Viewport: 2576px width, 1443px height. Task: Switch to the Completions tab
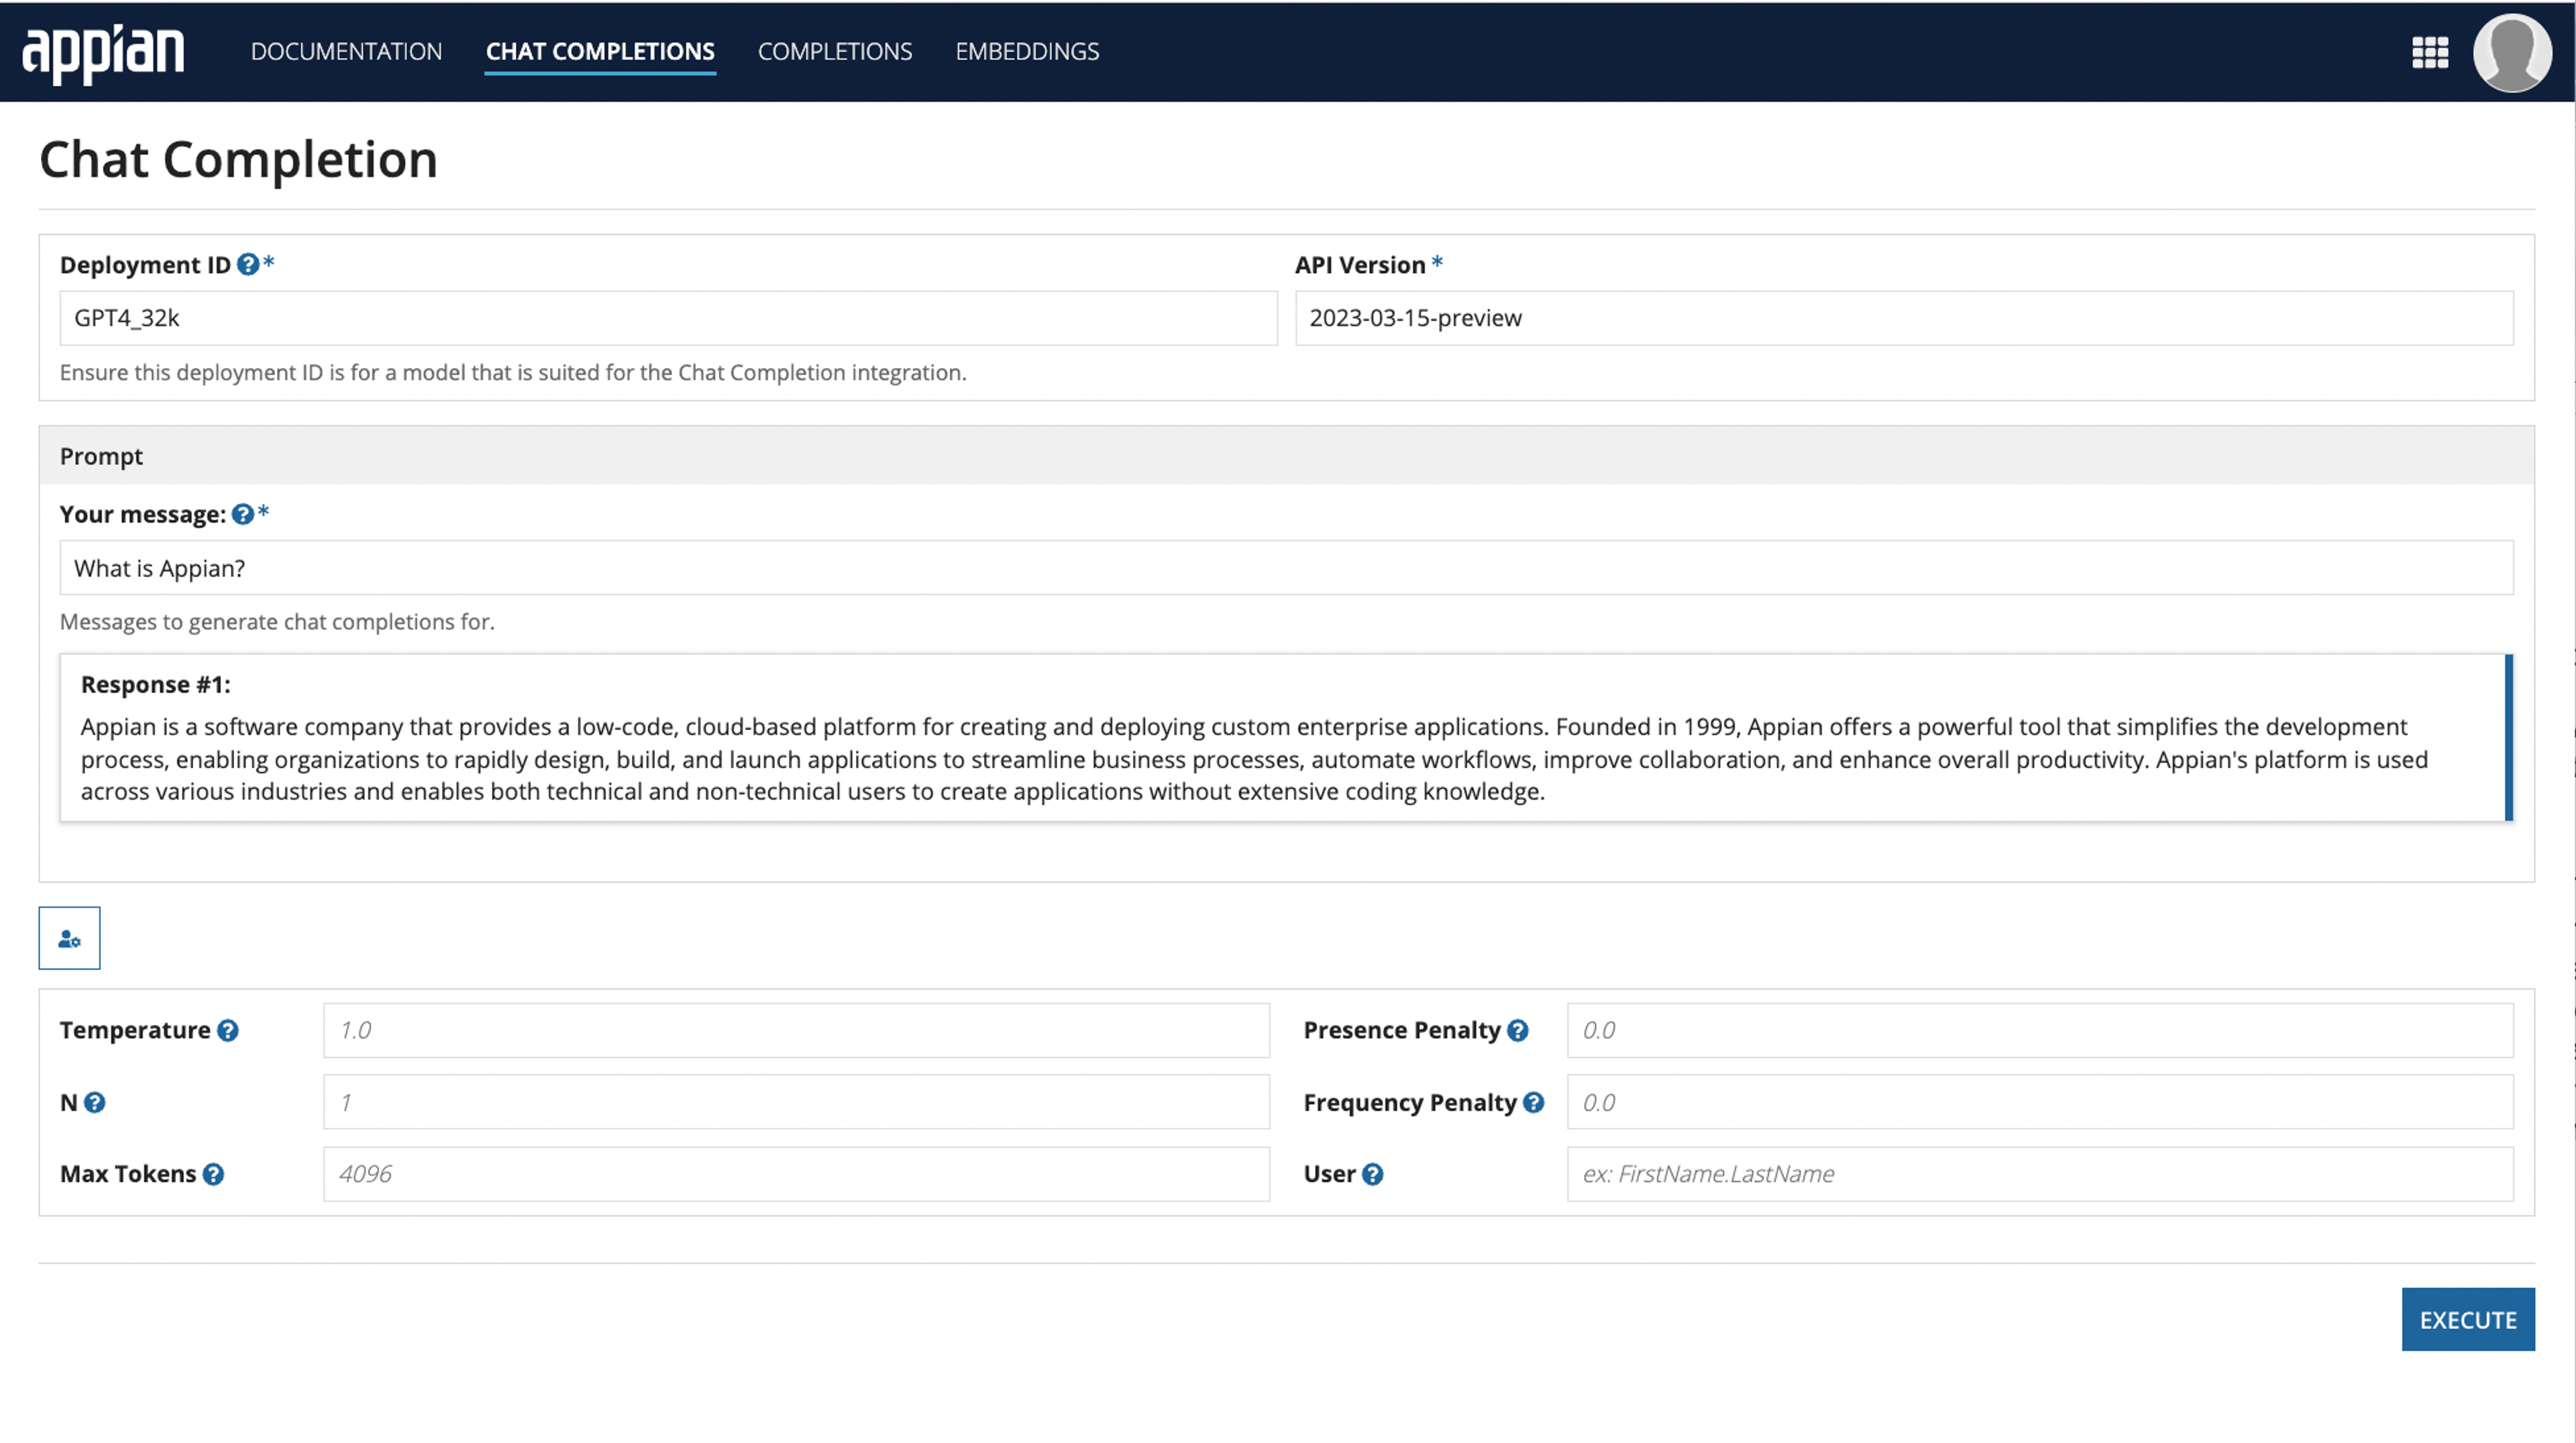[835, 51]
